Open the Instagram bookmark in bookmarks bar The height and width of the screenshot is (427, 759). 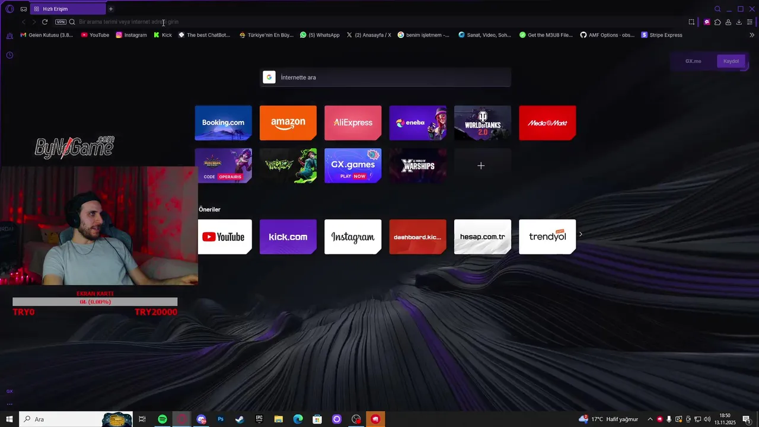(131, 35)
